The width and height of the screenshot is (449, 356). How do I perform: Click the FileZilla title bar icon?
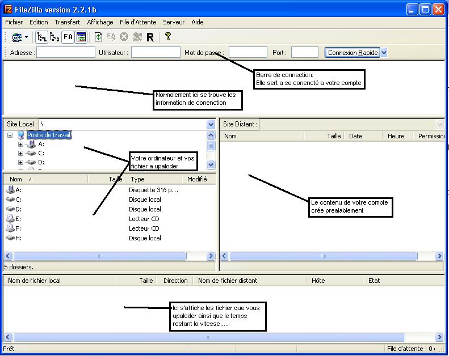pos(8,10)
